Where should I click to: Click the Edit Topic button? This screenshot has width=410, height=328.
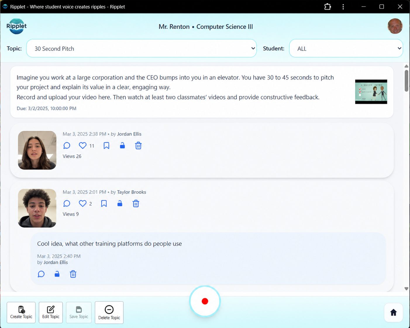tap(51, 313)
